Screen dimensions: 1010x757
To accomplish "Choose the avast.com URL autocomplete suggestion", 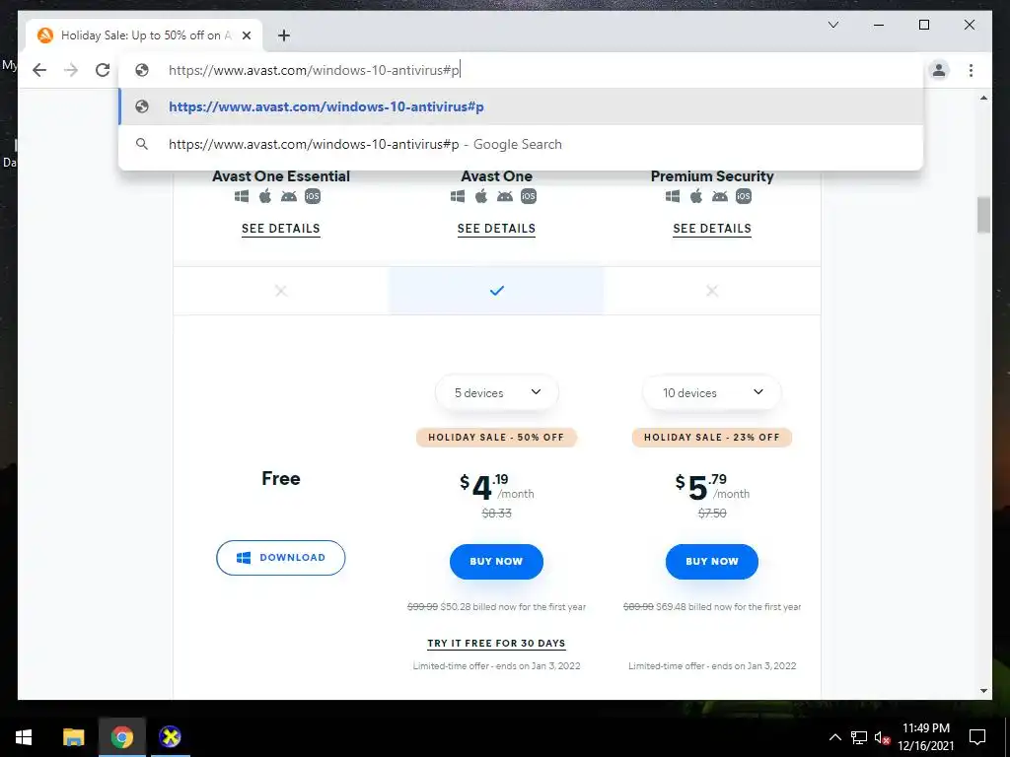I will (521, 106).
